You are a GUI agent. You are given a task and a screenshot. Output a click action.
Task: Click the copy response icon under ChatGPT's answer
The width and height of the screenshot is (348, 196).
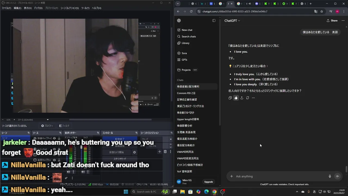(x=230, y=98)
